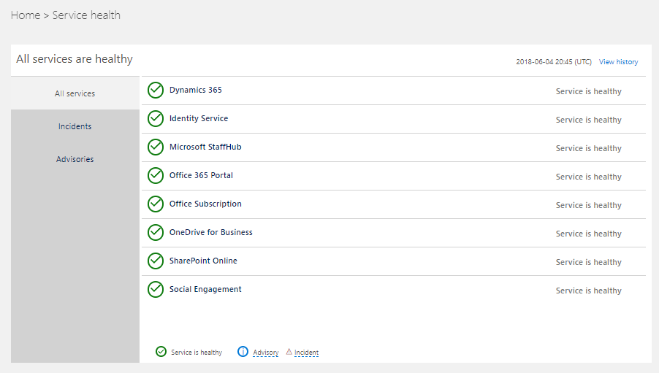
Task: Click the Office 365 Portal checkmark icon
Action: (156, 176)
